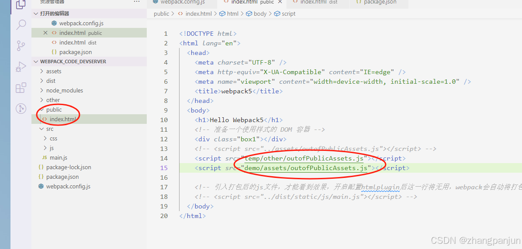Viewport: 522px width, 249px height.
Task: Click index.html segment in breadcrumb
Action: click(x=198, y=14)
